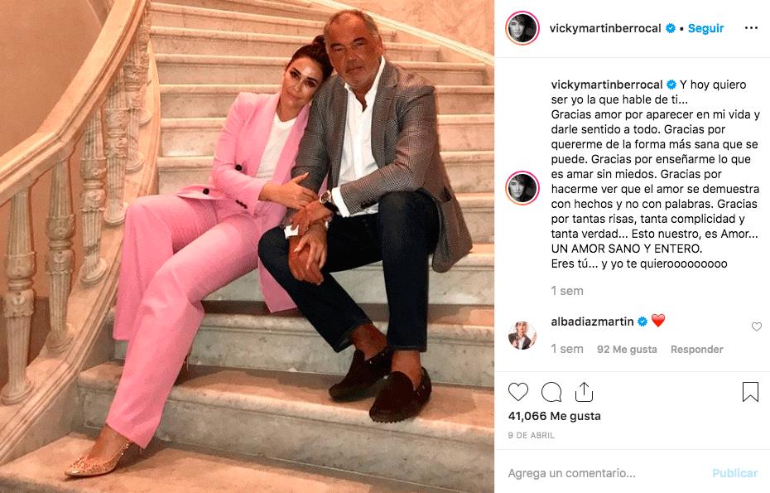Screen dimensions: 770x493
Task: Open the three-dots more options menu
Action: (x=751, y=28)
